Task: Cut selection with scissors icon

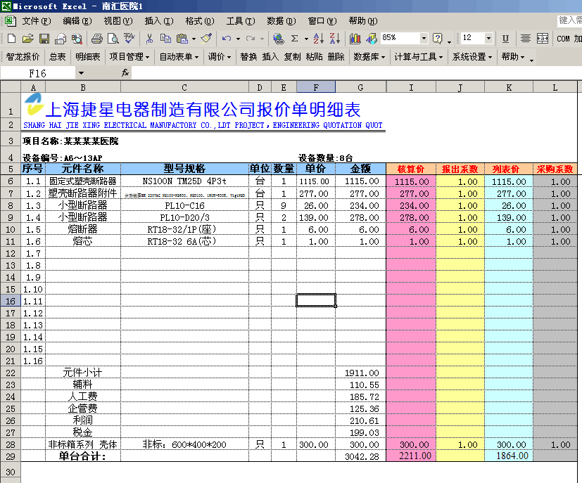Action: [150, 38]
